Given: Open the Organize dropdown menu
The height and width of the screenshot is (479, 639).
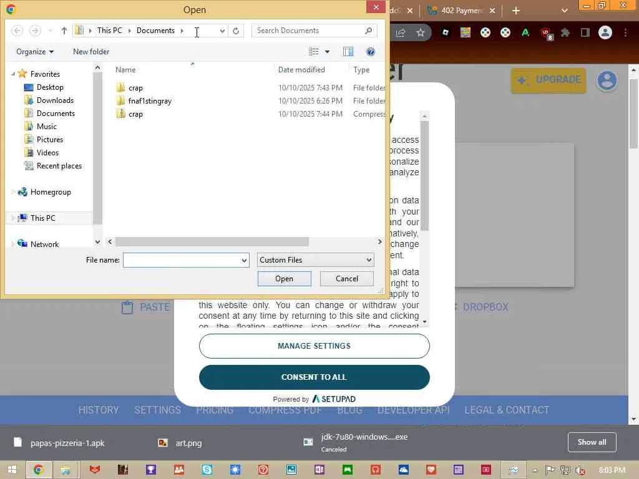Looking at the screenshot, I should coord(35,52).
